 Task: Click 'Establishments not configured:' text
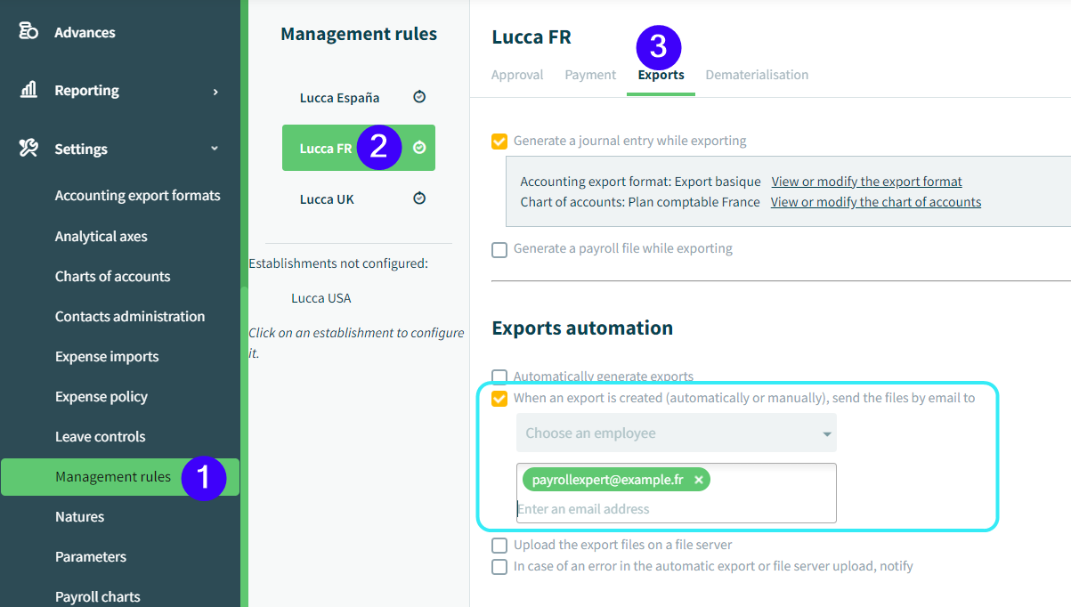[x=338, y=263]
